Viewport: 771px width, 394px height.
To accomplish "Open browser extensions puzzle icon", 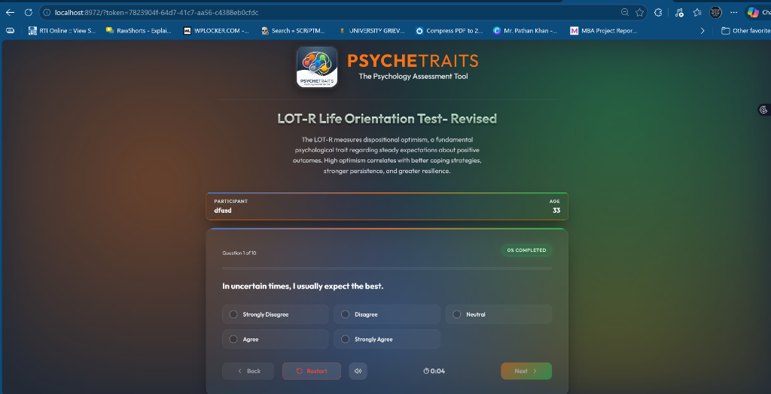I will 658,13.
